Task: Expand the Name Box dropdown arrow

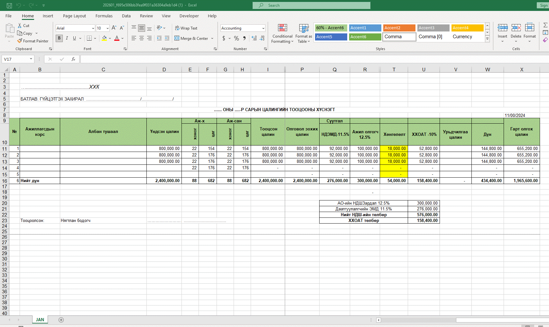Action: [x=31, y=59]
